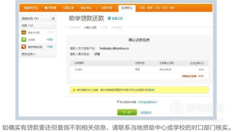
Task: Open the 会员专享 tab
Action: pyautogui.click(x=107, y=8)
